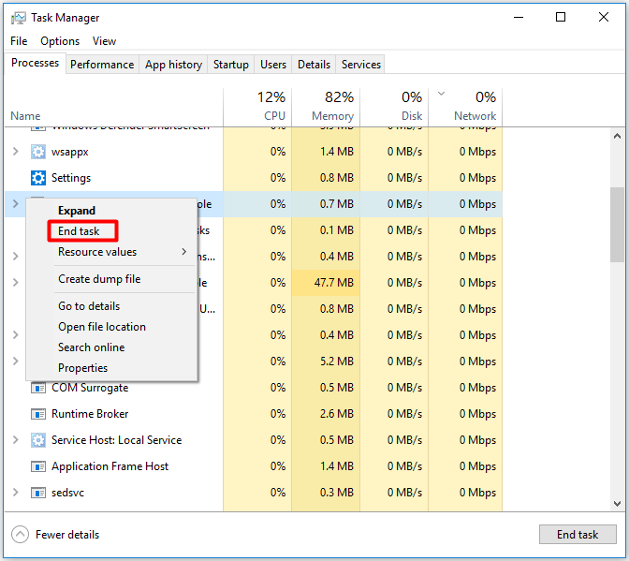This screenshot has width=629, height=561.
Task: Open the Resource values submenu arrow
Action: click(184, 252)
